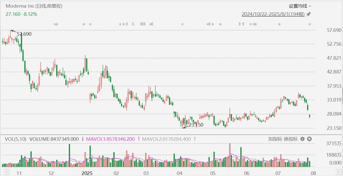Click the MAVOL1:8578346.200 label
The width and height of the screenshot is (343, 176).
pos(110,139)
